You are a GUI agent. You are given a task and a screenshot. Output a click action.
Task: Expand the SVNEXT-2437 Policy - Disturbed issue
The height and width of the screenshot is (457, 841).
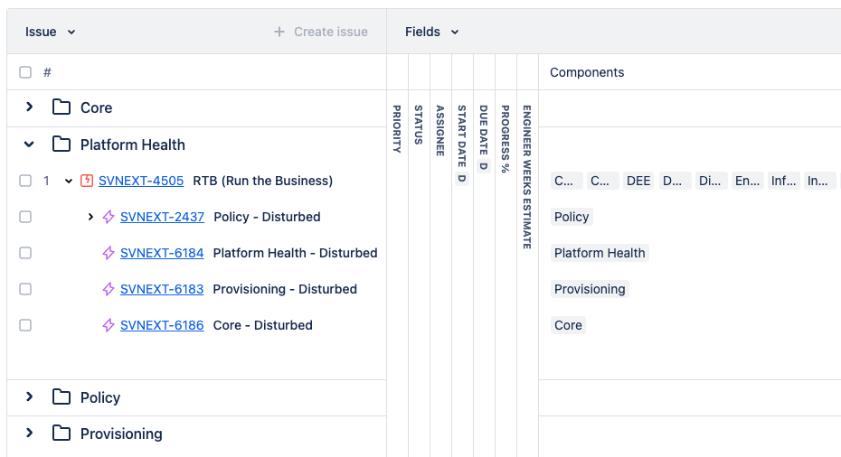[90, 217]
